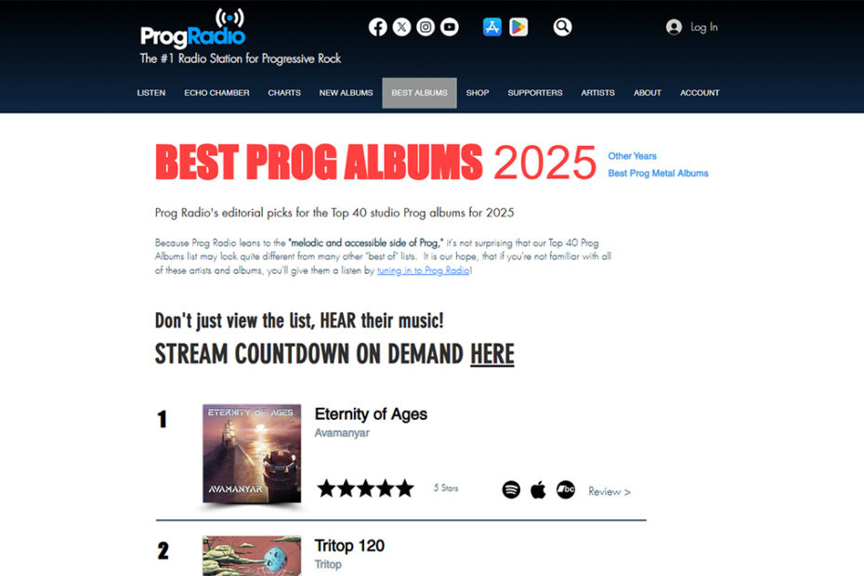
Task: Open the Prog Radio Facebook page icon
Action: point(377,27)
